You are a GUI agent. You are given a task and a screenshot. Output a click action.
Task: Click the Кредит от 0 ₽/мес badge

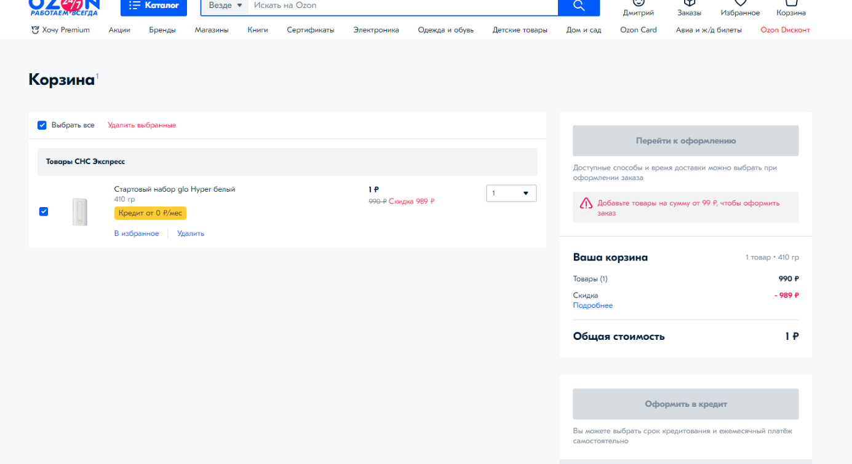tap(150, 213)
